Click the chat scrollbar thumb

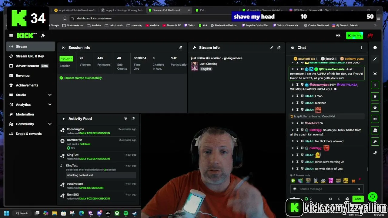367,170
